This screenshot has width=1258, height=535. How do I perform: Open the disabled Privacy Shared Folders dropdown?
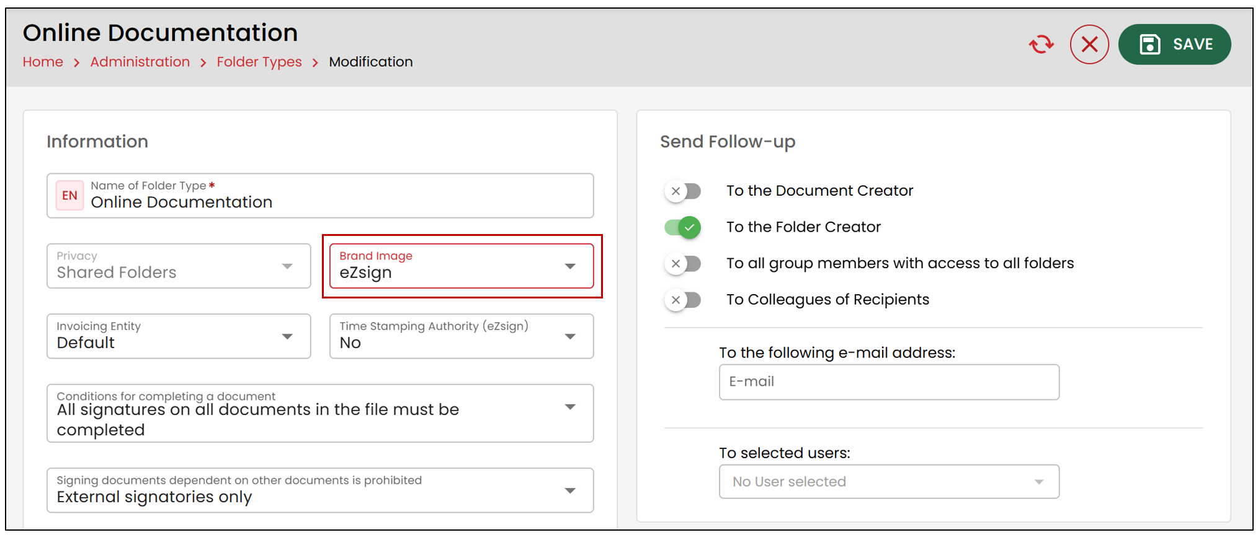(179, 266)
